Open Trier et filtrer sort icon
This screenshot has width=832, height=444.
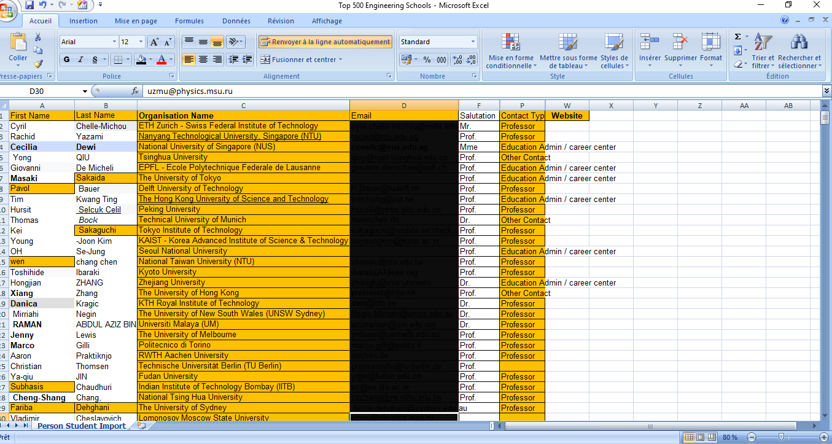(763, 52)
